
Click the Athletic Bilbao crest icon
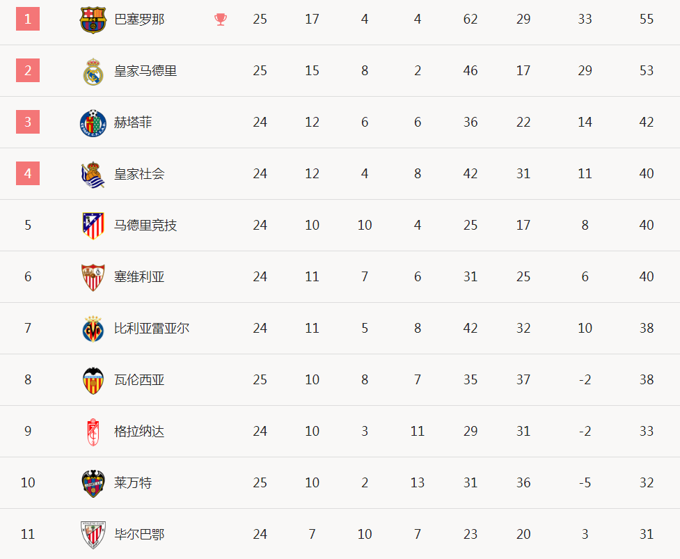(93, 535)
